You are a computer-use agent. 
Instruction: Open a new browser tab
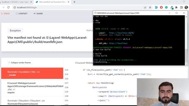tap(74, 2)
